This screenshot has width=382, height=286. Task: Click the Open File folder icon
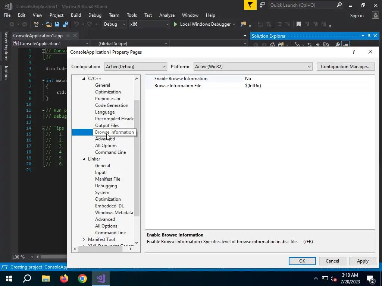(x=49, y=24)
